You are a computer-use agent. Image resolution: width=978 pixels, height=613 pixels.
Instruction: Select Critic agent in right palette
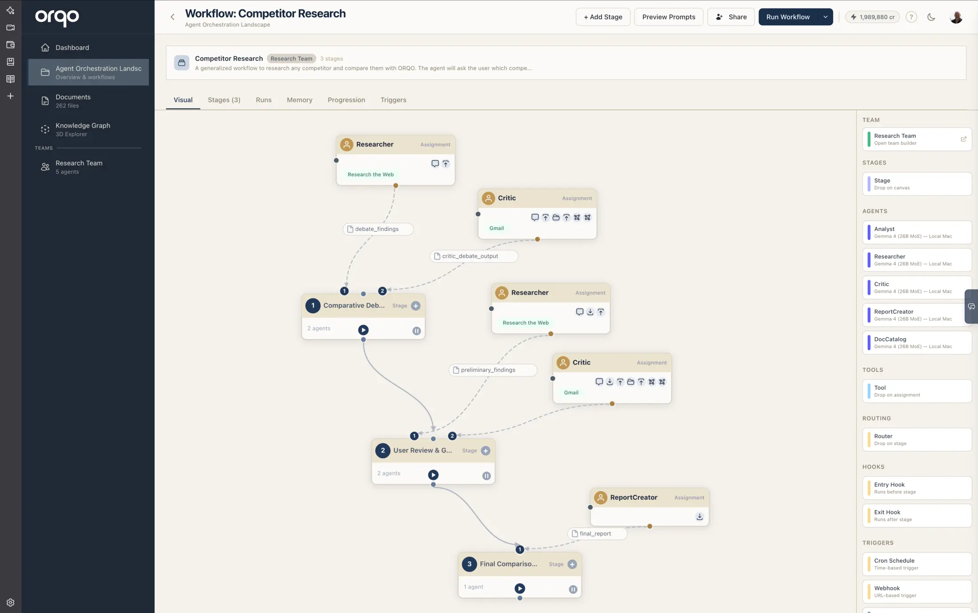917,287
